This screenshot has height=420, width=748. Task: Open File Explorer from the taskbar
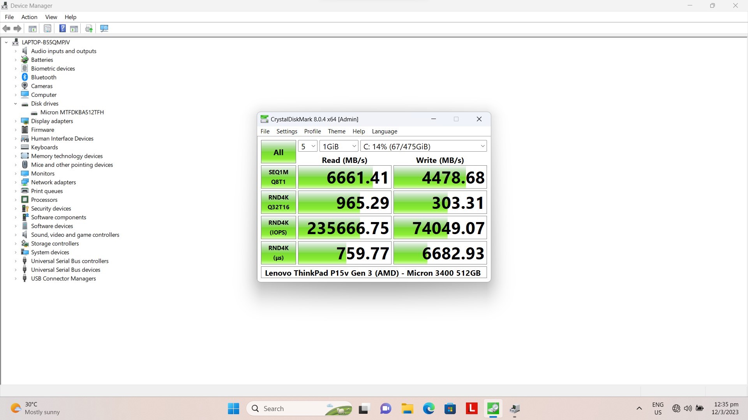click(408, 408)
